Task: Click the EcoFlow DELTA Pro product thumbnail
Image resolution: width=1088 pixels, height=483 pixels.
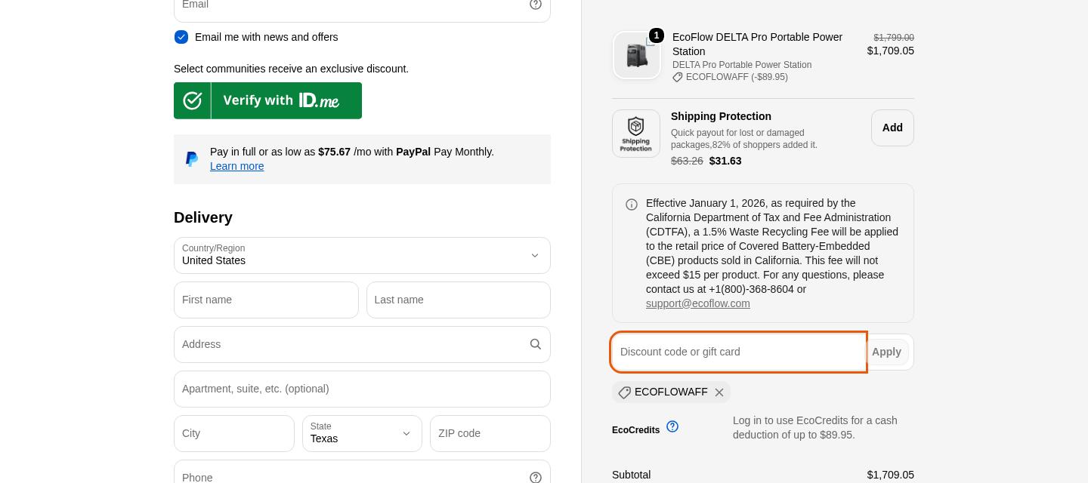Action: point(637,55)
